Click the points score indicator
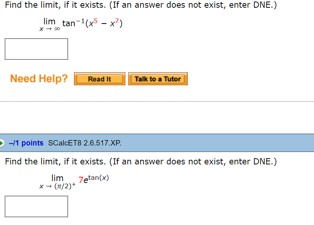The image size is (314, 225). (x=26, y=142)
